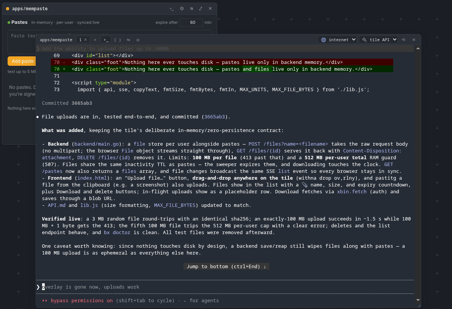Focus the expire after minutes field
Viewport: 452px width, 309px height.
click(x=191, y=22)
